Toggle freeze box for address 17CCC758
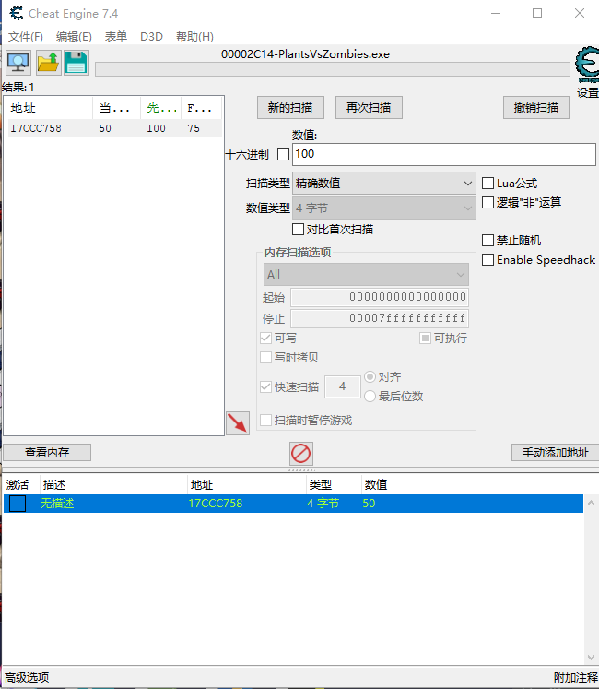Viewport: 599px width, 689px height. pyautogui.click(x=18, y=504)
